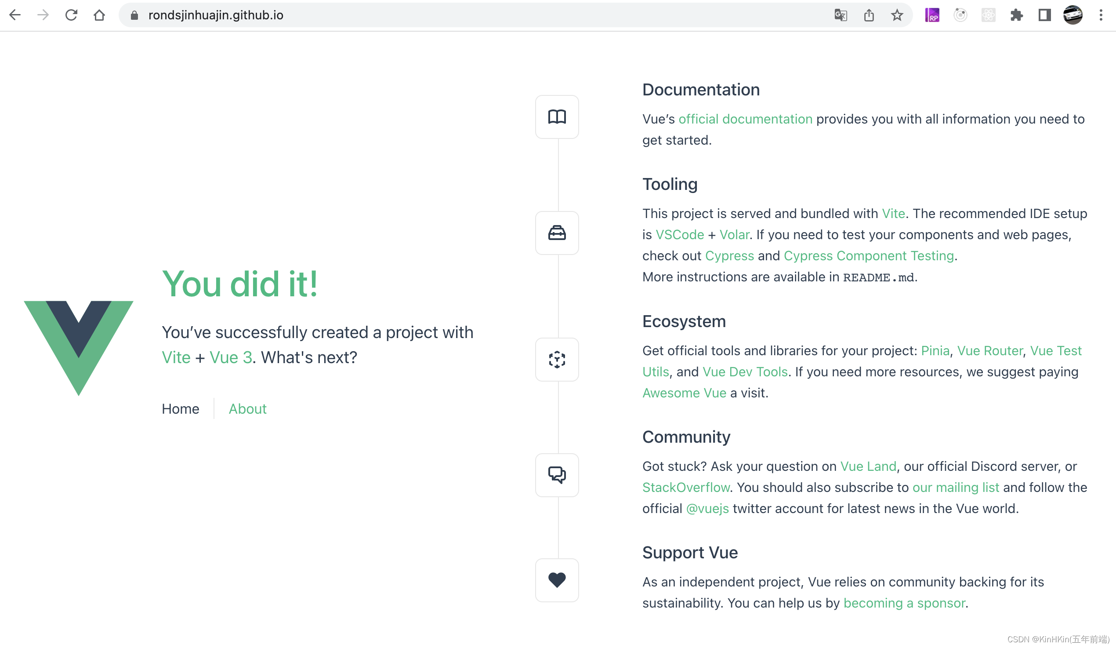Click the Tooling section heading
1116x648 pixels.
[670, 184]
